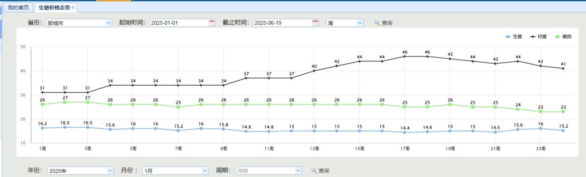The image size is (586, 177).
Task: Click the lower magnifier search icon beside 周期
Action: (314, 171)
